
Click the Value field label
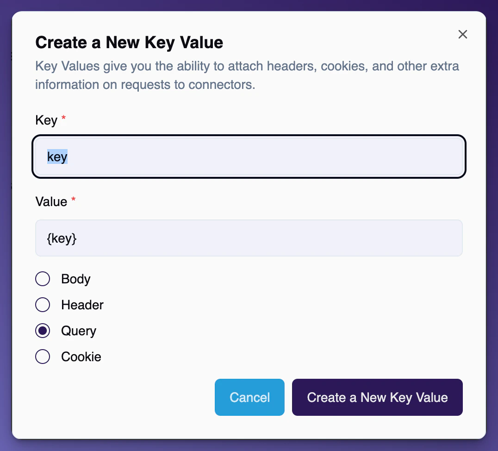[51, 202]
